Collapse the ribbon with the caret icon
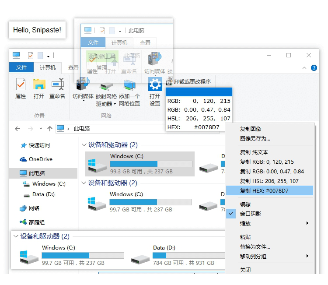328x285 pixels. [304, 68]
